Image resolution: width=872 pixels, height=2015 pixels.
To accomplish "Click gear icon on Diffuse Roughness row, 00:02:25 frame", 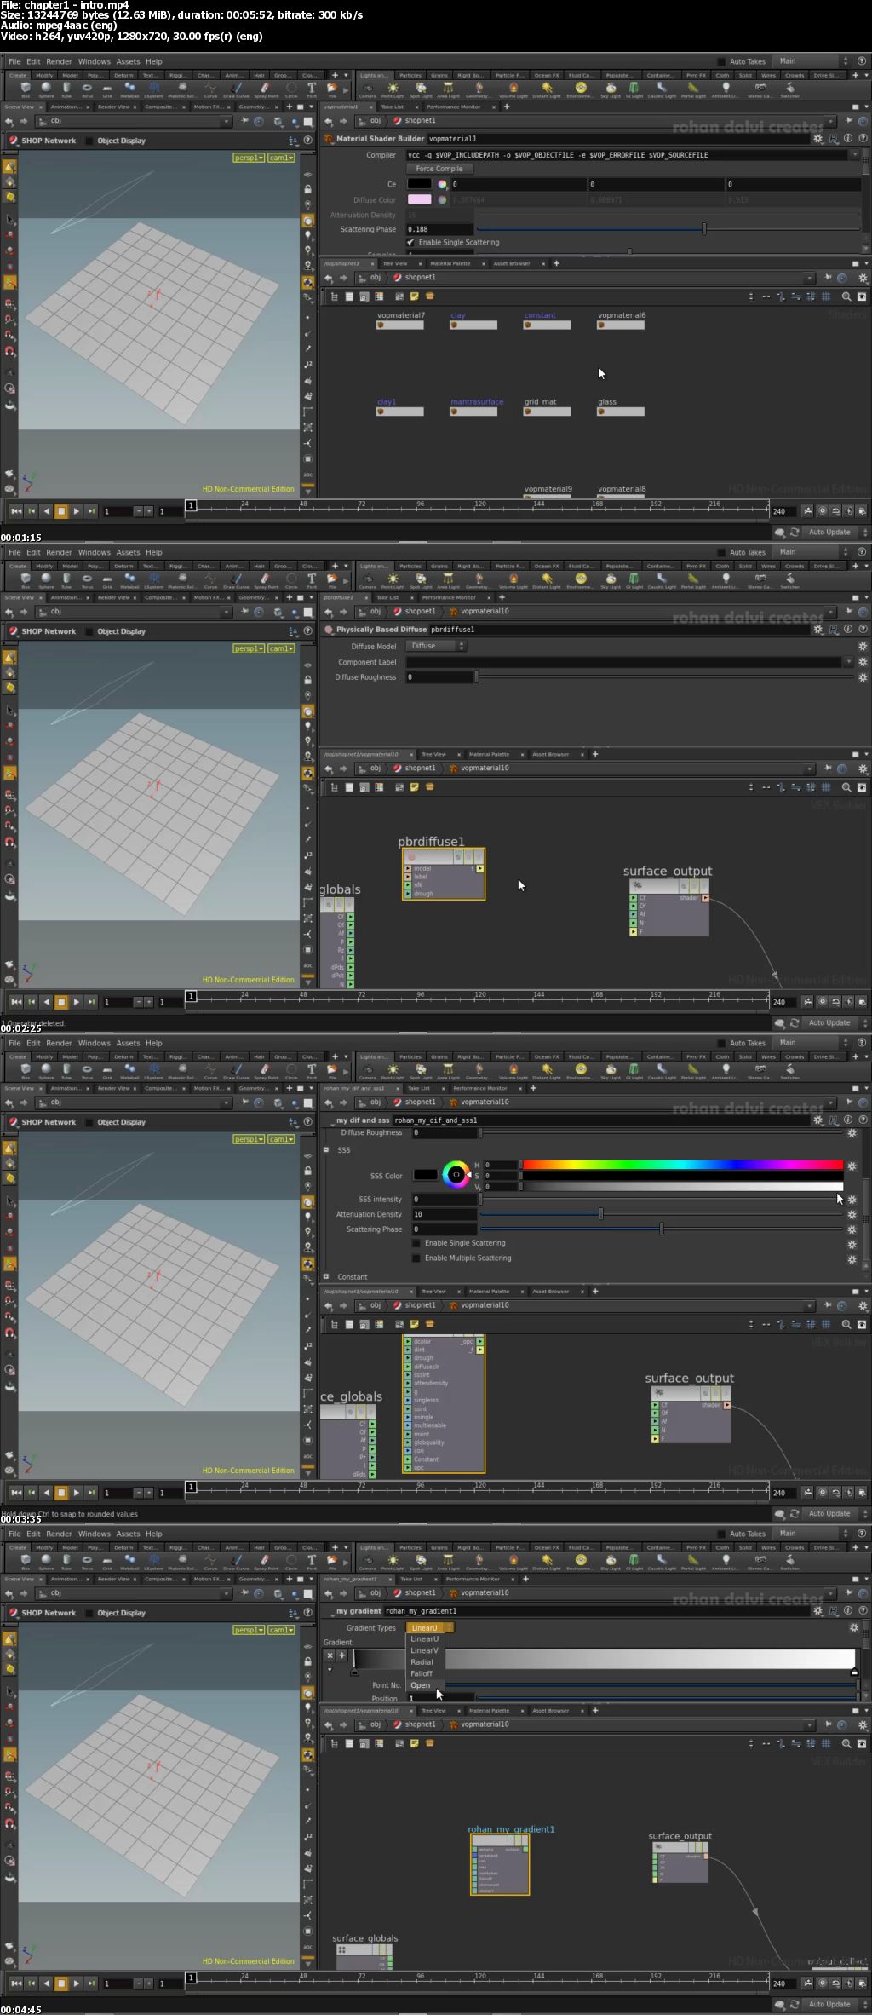I will 863,677.
